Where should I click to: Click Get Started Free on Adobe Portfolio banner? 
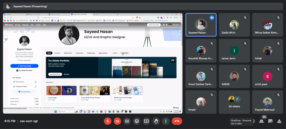[55, 74]
